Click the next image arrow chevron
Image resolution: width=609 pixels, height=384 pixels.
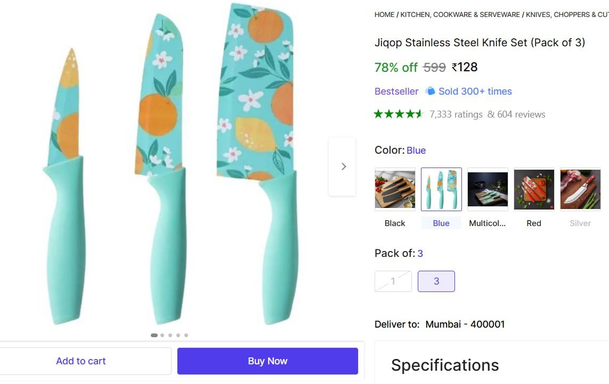[343, 166]
